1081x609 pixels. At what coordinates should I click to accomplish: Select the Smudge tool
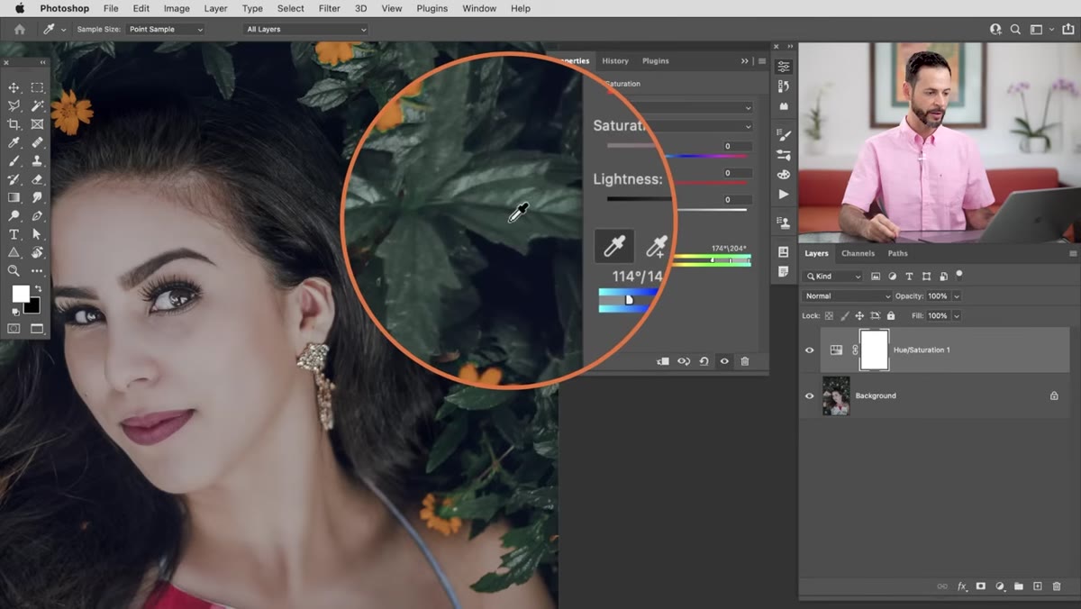[37, 197]
